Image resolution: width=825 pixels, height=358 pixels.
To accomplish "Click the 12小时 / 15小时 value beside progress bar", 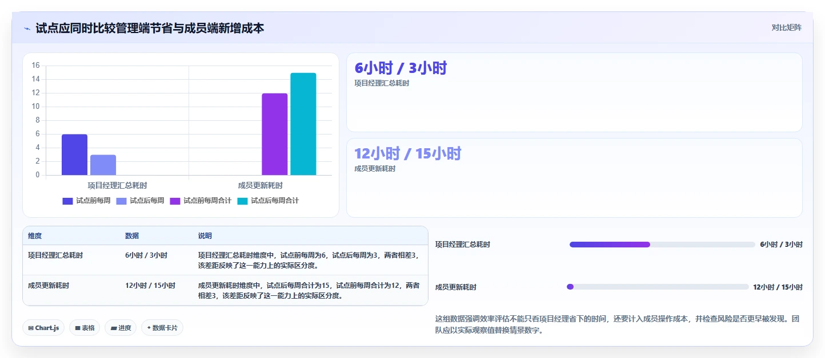I will pyautogui.click(x=778, y=287).
